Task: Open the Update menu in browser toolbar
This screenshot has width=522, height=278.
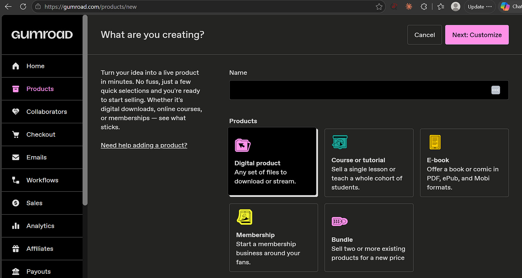Action: click(480, 6)
